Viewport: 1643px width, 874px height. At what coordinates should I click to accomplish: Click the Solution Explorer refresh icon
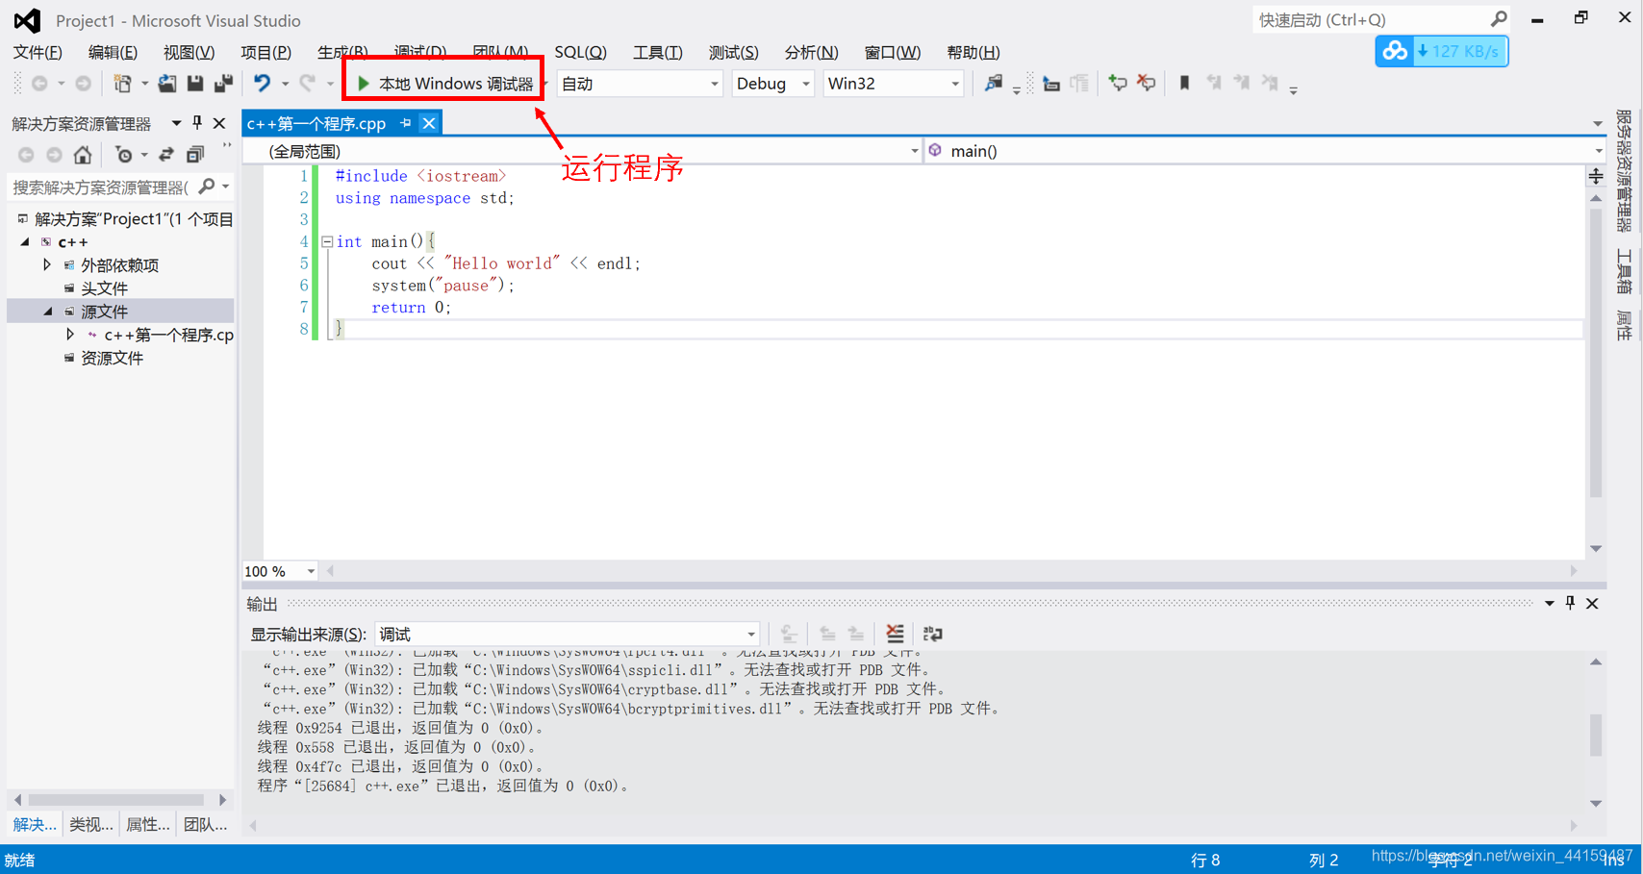(x=166, y=154)
